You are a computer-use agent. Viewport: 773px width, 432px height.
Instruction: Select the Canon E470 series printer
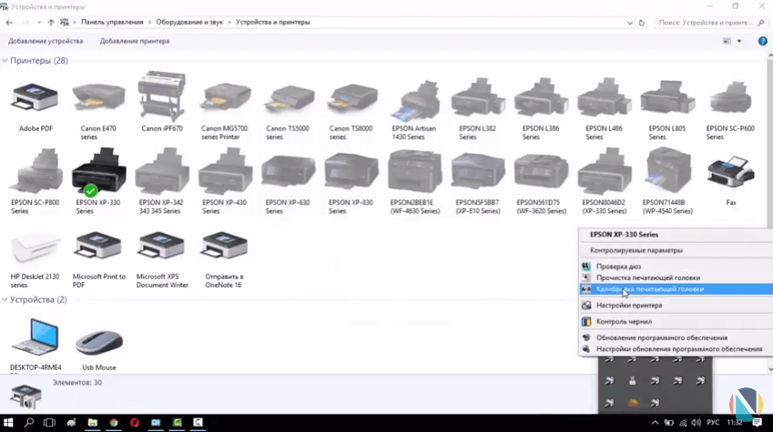[x=98, y=97]
